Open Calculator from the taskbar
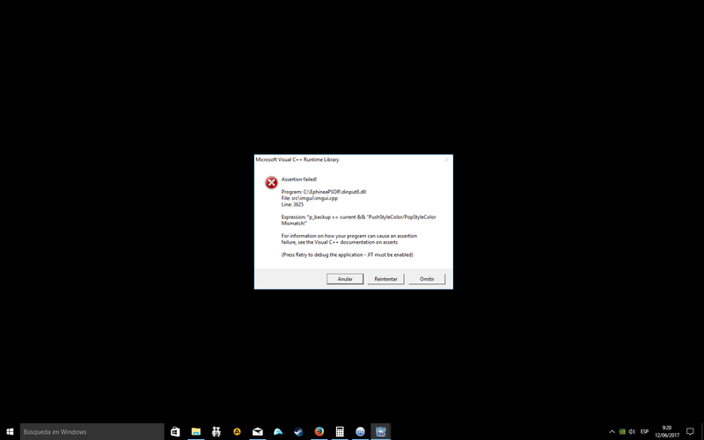This screenshot has width=704, height=440. pos(340,432)
